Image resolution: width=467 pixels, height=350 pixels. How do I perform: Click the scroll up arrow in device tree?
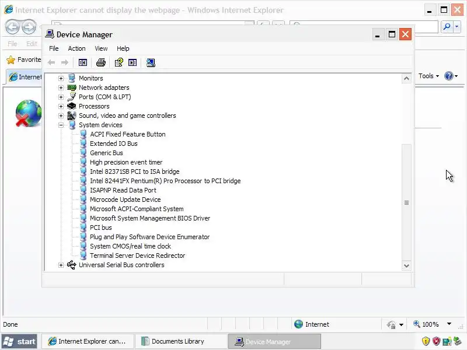(x=406, y=79)
